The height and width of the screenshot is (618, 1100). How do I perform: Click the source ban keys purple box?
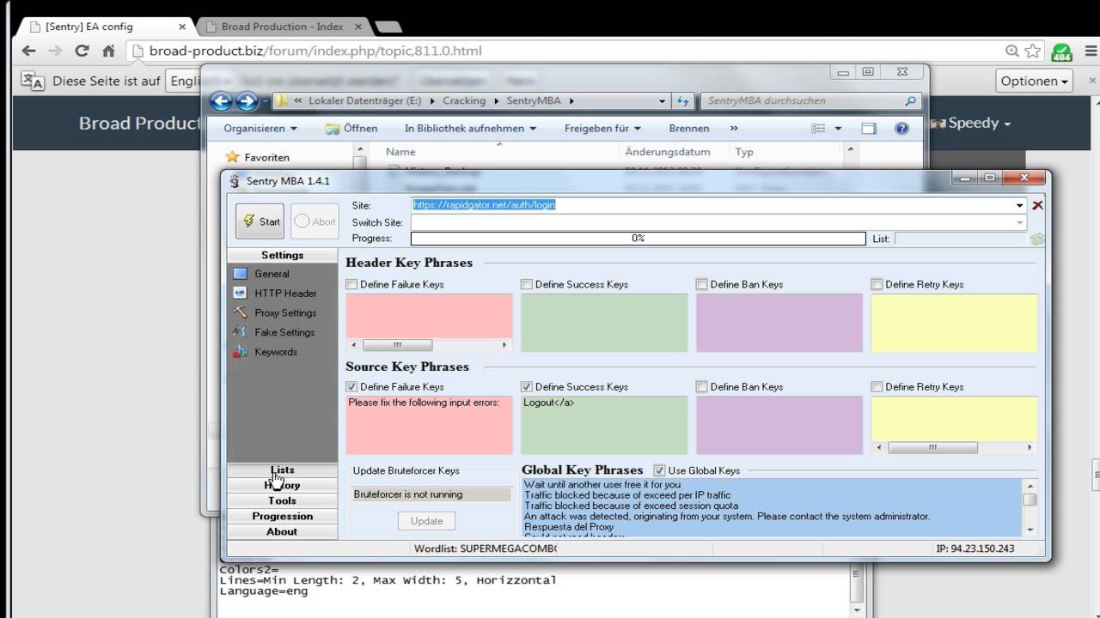tap(779, 425)
